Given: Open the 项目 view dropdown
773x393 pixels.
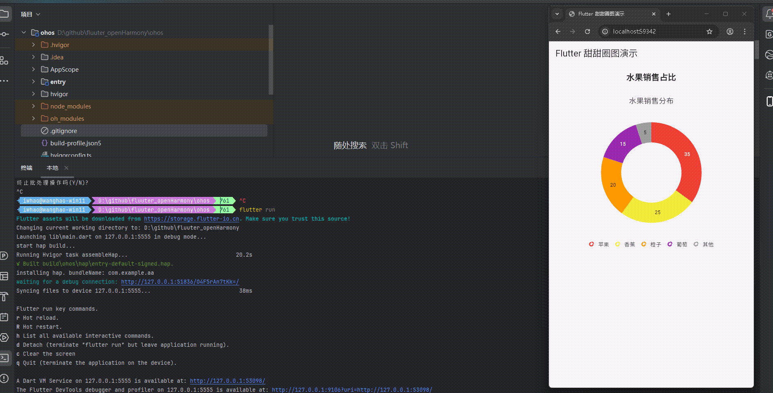Looking at the screenshot, I should pos(31,14).
